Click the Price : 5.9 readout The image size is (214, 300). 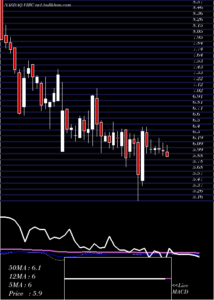25,294
